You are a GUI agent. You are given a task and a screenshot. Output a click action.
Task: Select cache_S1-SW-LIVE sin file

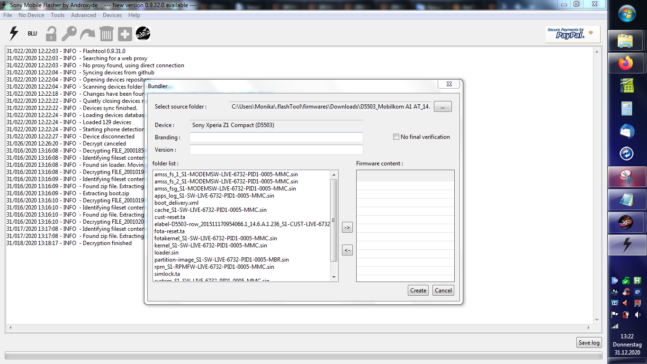[210, 210]
